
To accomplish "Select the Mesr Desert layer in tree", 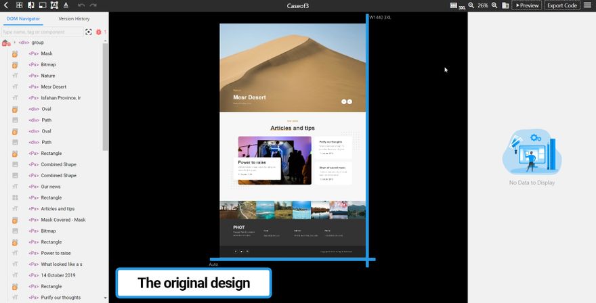I will click(54, 87).
